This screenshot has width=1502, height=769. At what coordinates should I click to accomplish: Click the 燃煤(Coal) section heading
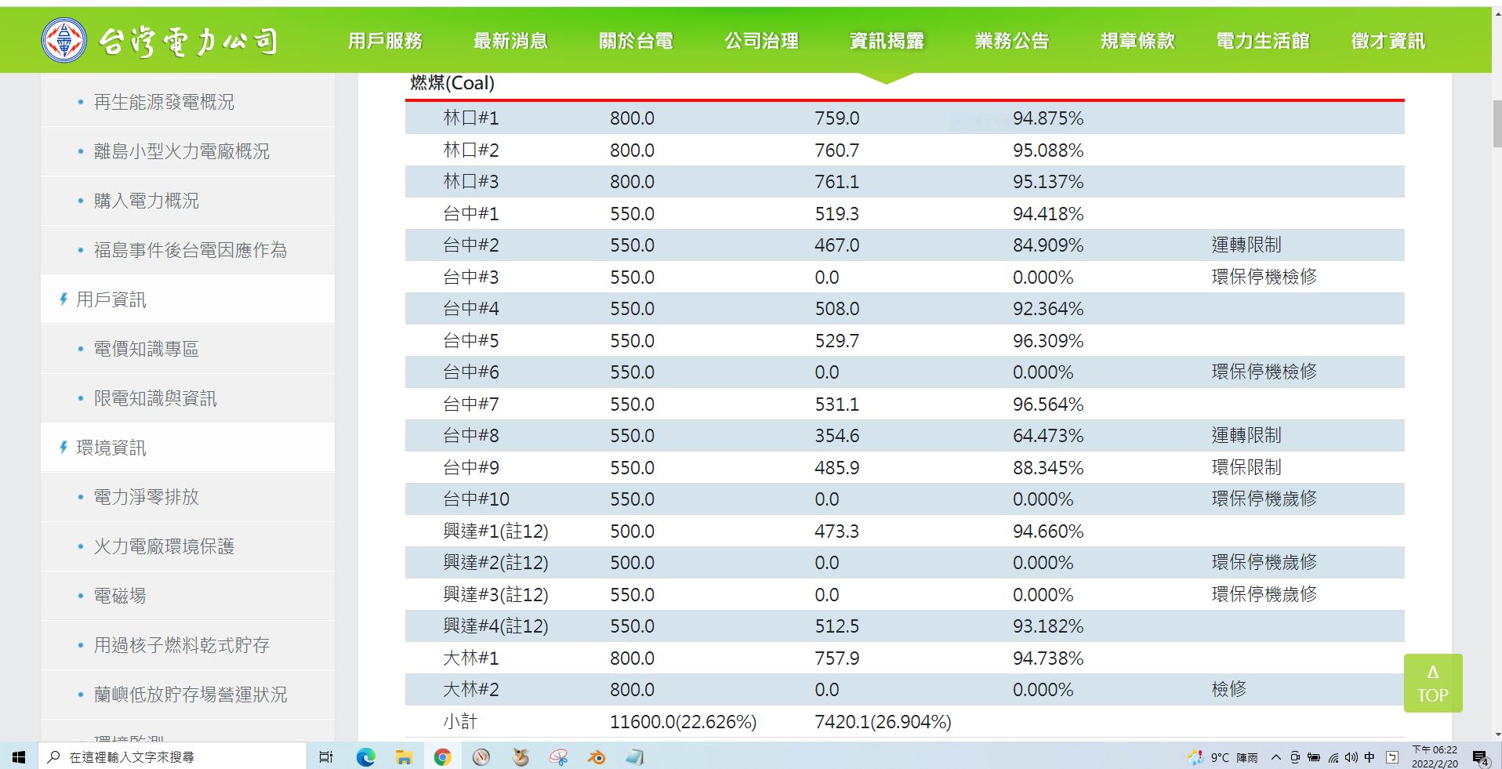click(x=452, y=83)
